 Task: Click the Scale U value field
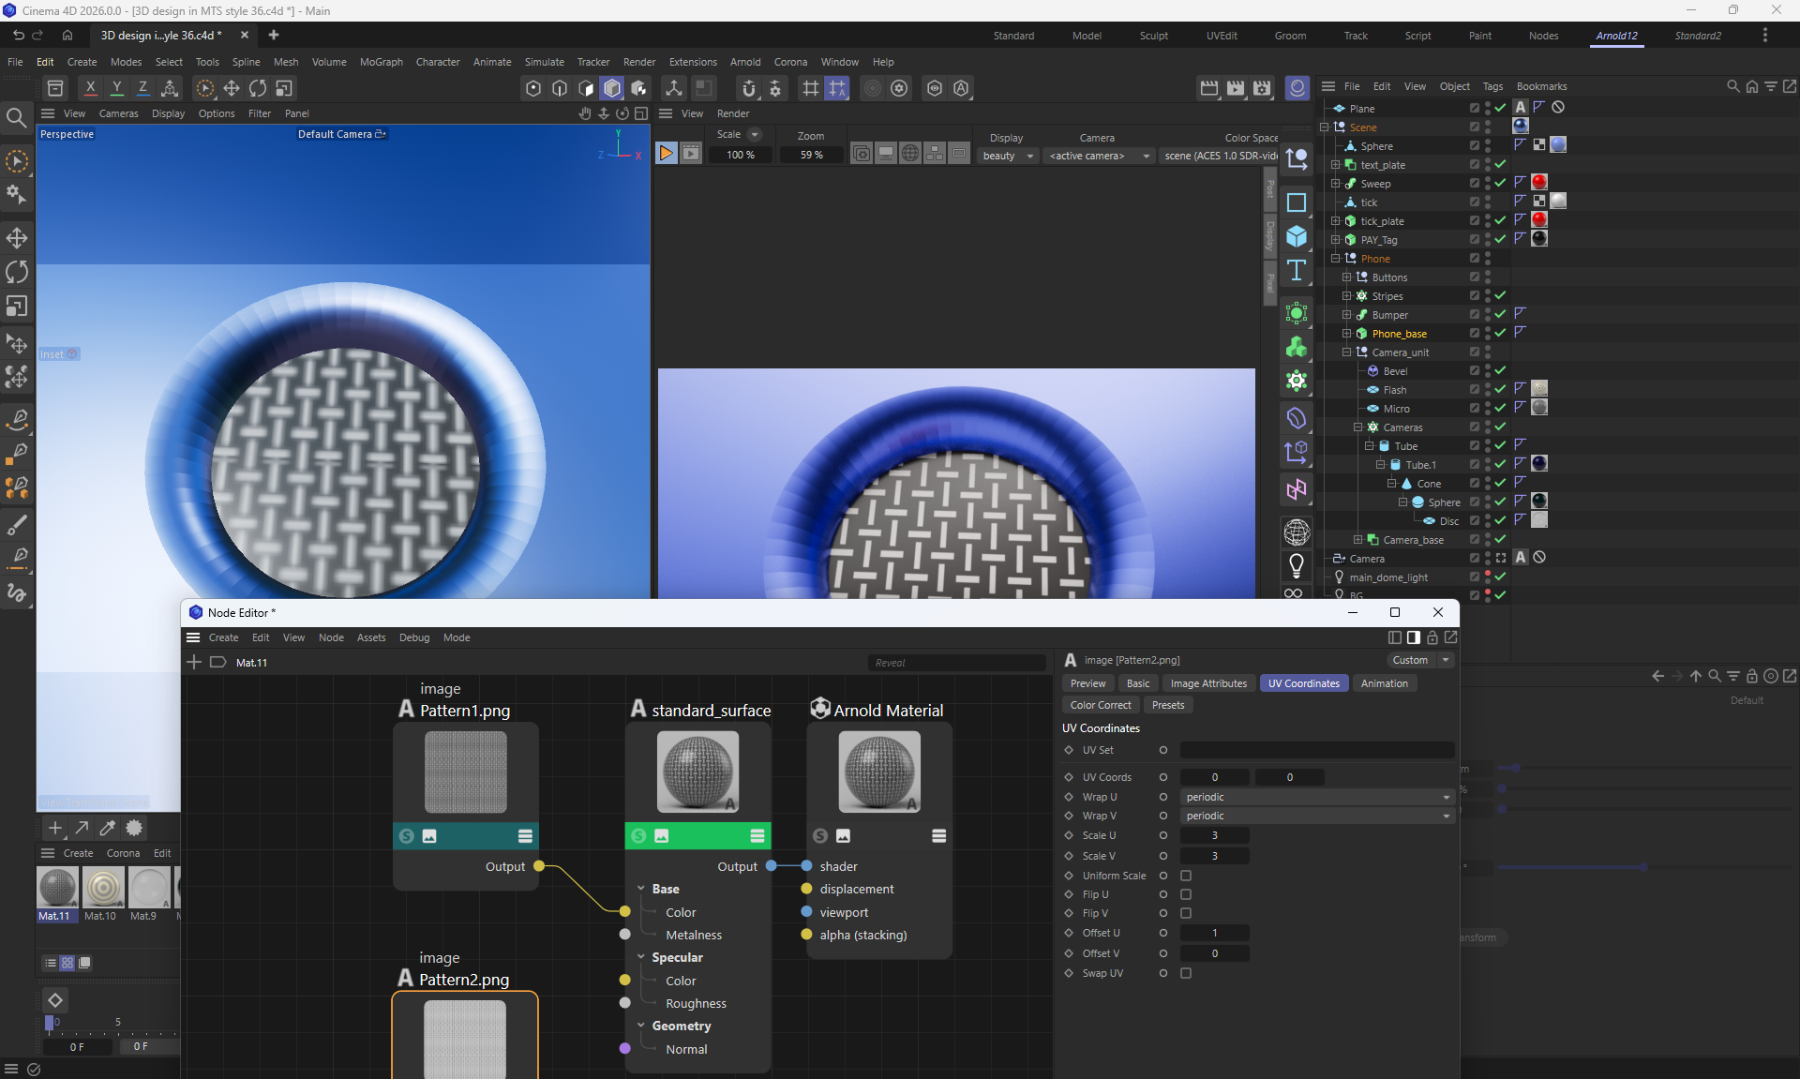pyautogui.click(x=1214, y=835)
